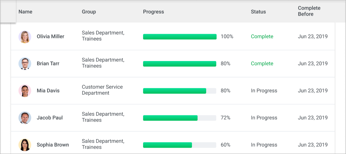
Task: Sort by the Progress column header
Action: pyautogui.click(x=153, y=12)
